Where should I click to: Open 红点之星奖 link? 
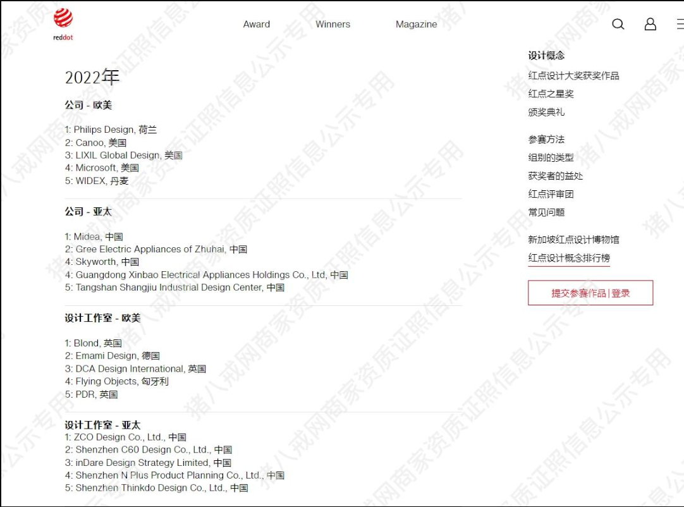pyautogui.click(x=551, y=94)
